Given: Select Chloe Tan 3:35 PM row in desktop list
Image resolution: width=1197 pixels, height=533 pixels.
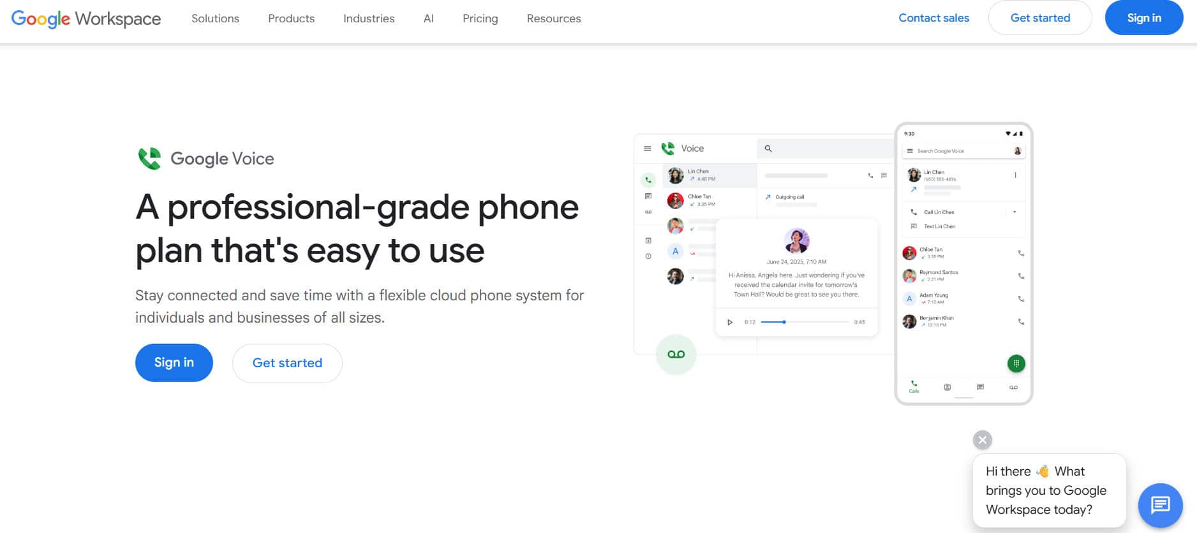Looking at the screenshot, I should point(710,200).
